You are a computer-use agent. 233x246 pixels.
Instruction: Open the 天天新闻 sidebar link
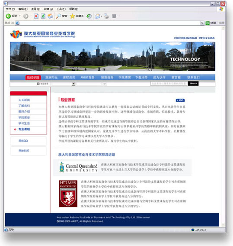pos(24,100)
